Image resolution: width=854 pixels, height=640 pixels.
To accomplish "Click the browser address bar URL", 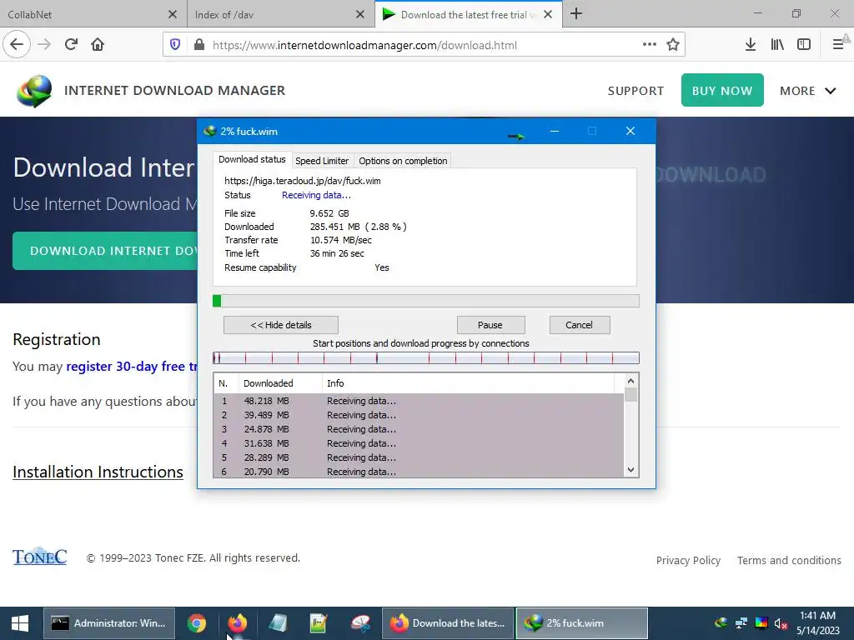I will click(x=364, y=45).
